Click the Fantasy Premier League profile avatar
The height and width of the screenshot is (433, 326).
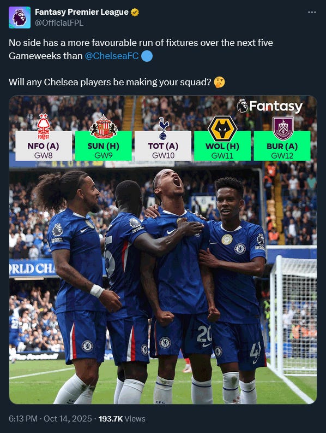(20, 17)
